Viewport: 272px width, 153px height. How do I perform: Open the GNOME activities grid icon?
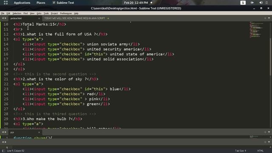point(6,3)
